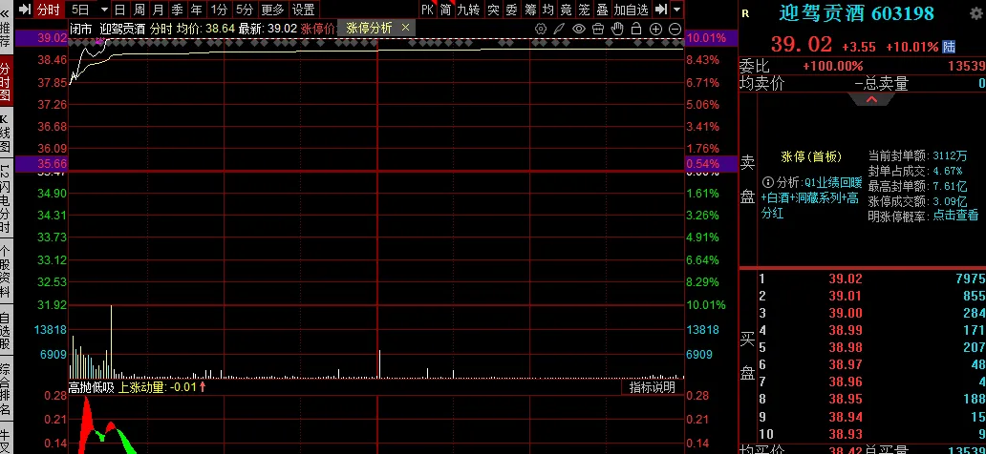986x454 pixels.
Task: Select the 张停分析 tab
Action: point(369,29)
